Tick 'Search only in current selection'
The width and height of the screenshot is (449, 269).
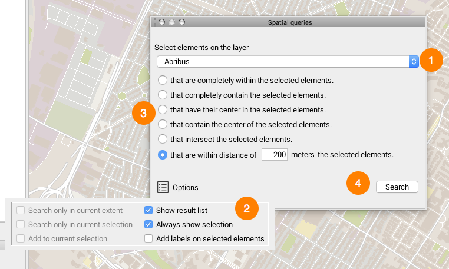tap(21, 224)
